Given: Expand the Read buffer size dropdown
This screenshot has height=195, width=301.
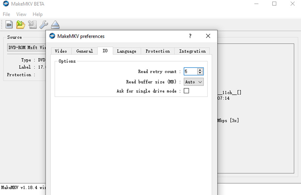Looking at the screenshot, I should coord(194,82).
